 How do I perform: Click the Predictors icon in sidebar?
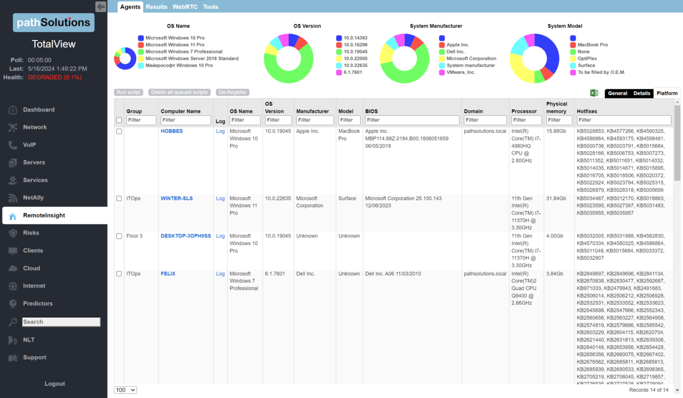point(13,303)
